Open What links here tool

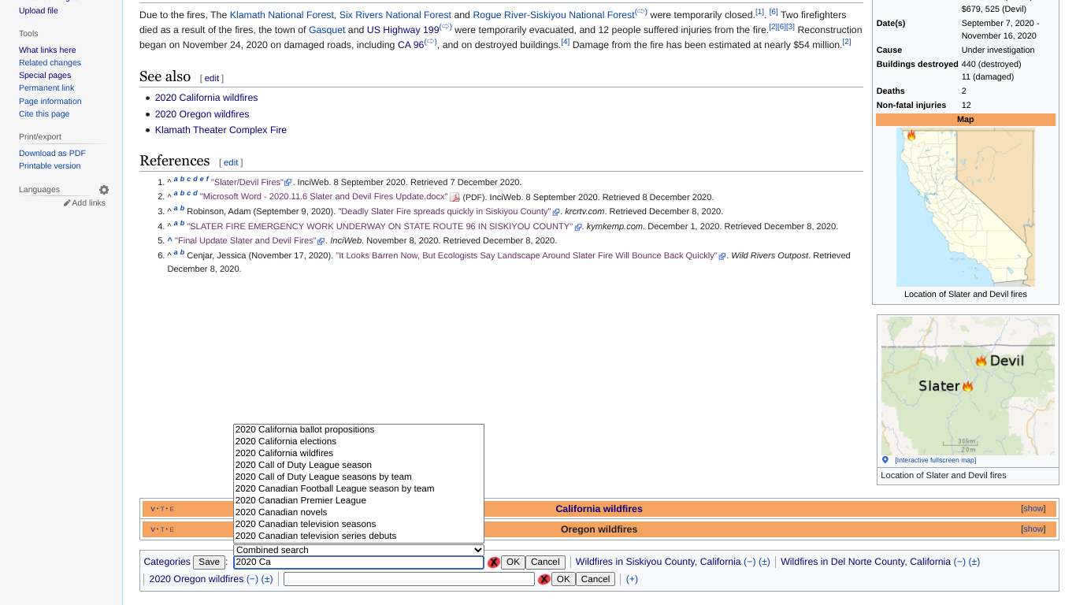[x=47, y=50]
